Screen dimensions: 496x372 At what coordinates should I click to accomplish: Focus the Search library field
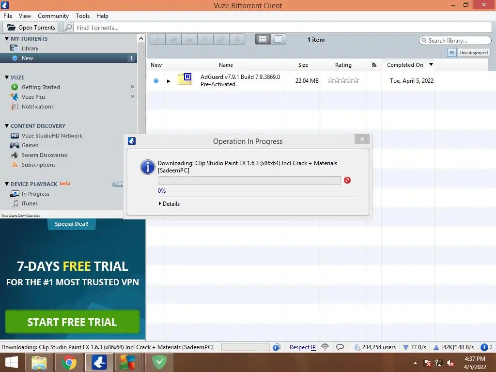point(455,41)
